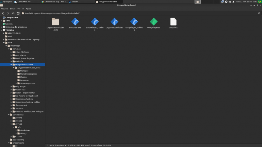Select Unbound Worlds Apart Prologue folder
This screenshot has height=147, width=262.
(x=29, y=111)
